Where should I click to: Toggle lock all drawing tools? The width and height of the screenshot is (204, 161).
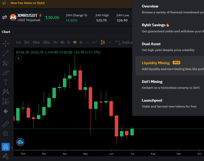coord(6,156)
